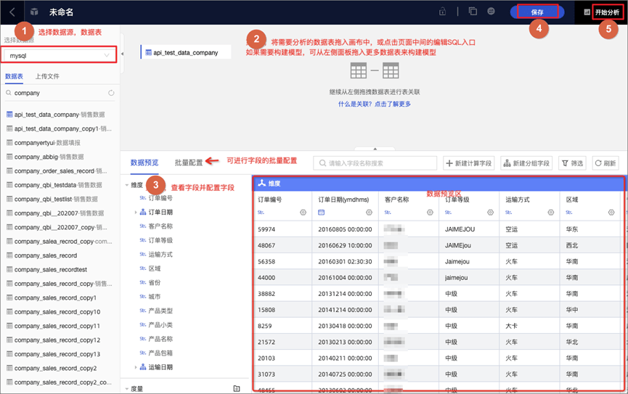Screen dimensions: 628x394
Task: Select the 订单编号 field in the field list
Action: [160, 198]
